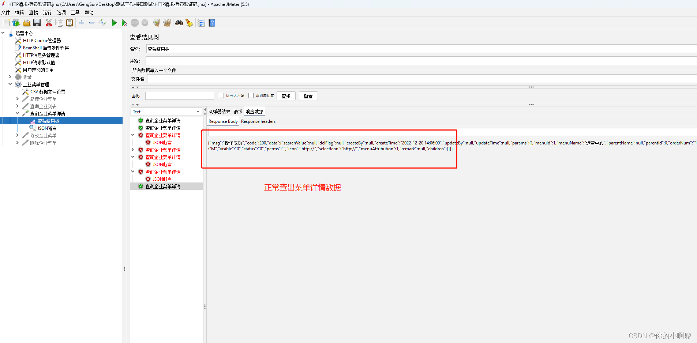Image resolution: width=697 pixels, height=343 pixels.
Task: Expand the 查询企业列表 sampler node
Action: 17,106
